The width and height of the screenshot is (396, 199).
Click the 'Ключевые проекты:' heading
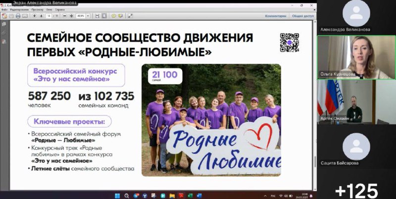coord(69,122)
